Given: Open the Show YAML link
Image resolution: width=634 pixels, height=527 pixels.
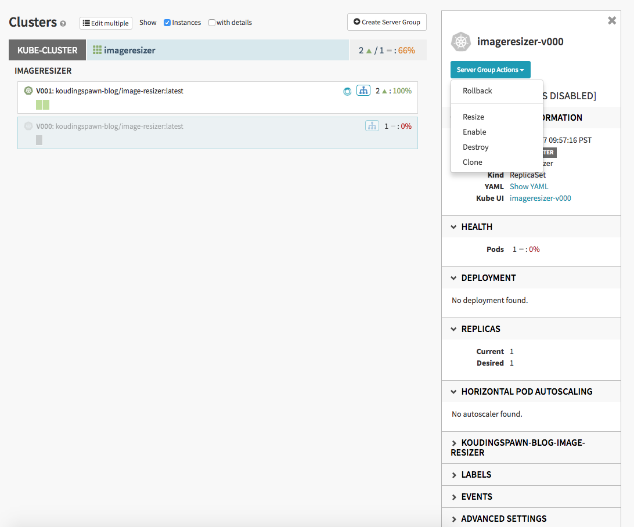Looking at the screenshot, I should coord(528,186).
